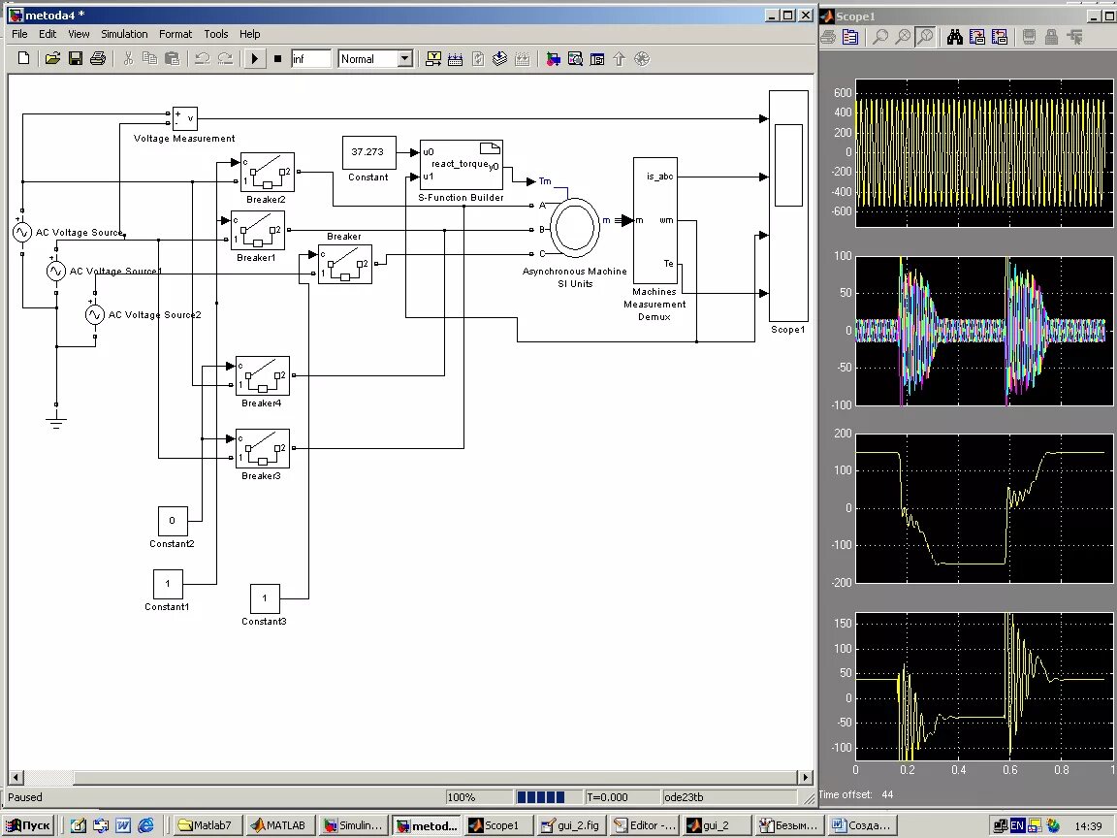Click the T=0.000 status field

pyautogui.click(x=622, y=797)
